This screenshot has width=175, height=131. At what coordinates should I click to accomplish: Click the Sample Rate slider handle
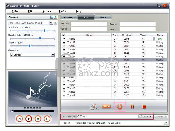tap(40, 38)
